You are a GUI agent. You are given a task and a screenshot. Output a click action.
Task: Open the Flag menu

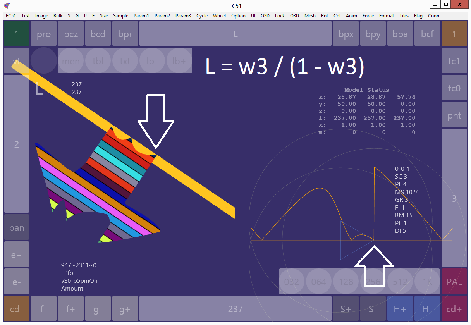418,16
